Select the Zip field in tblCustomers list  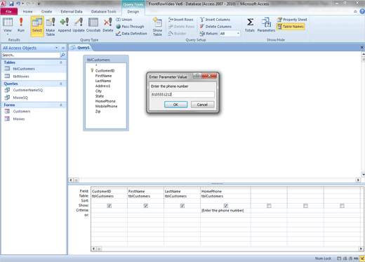[98, 112]
